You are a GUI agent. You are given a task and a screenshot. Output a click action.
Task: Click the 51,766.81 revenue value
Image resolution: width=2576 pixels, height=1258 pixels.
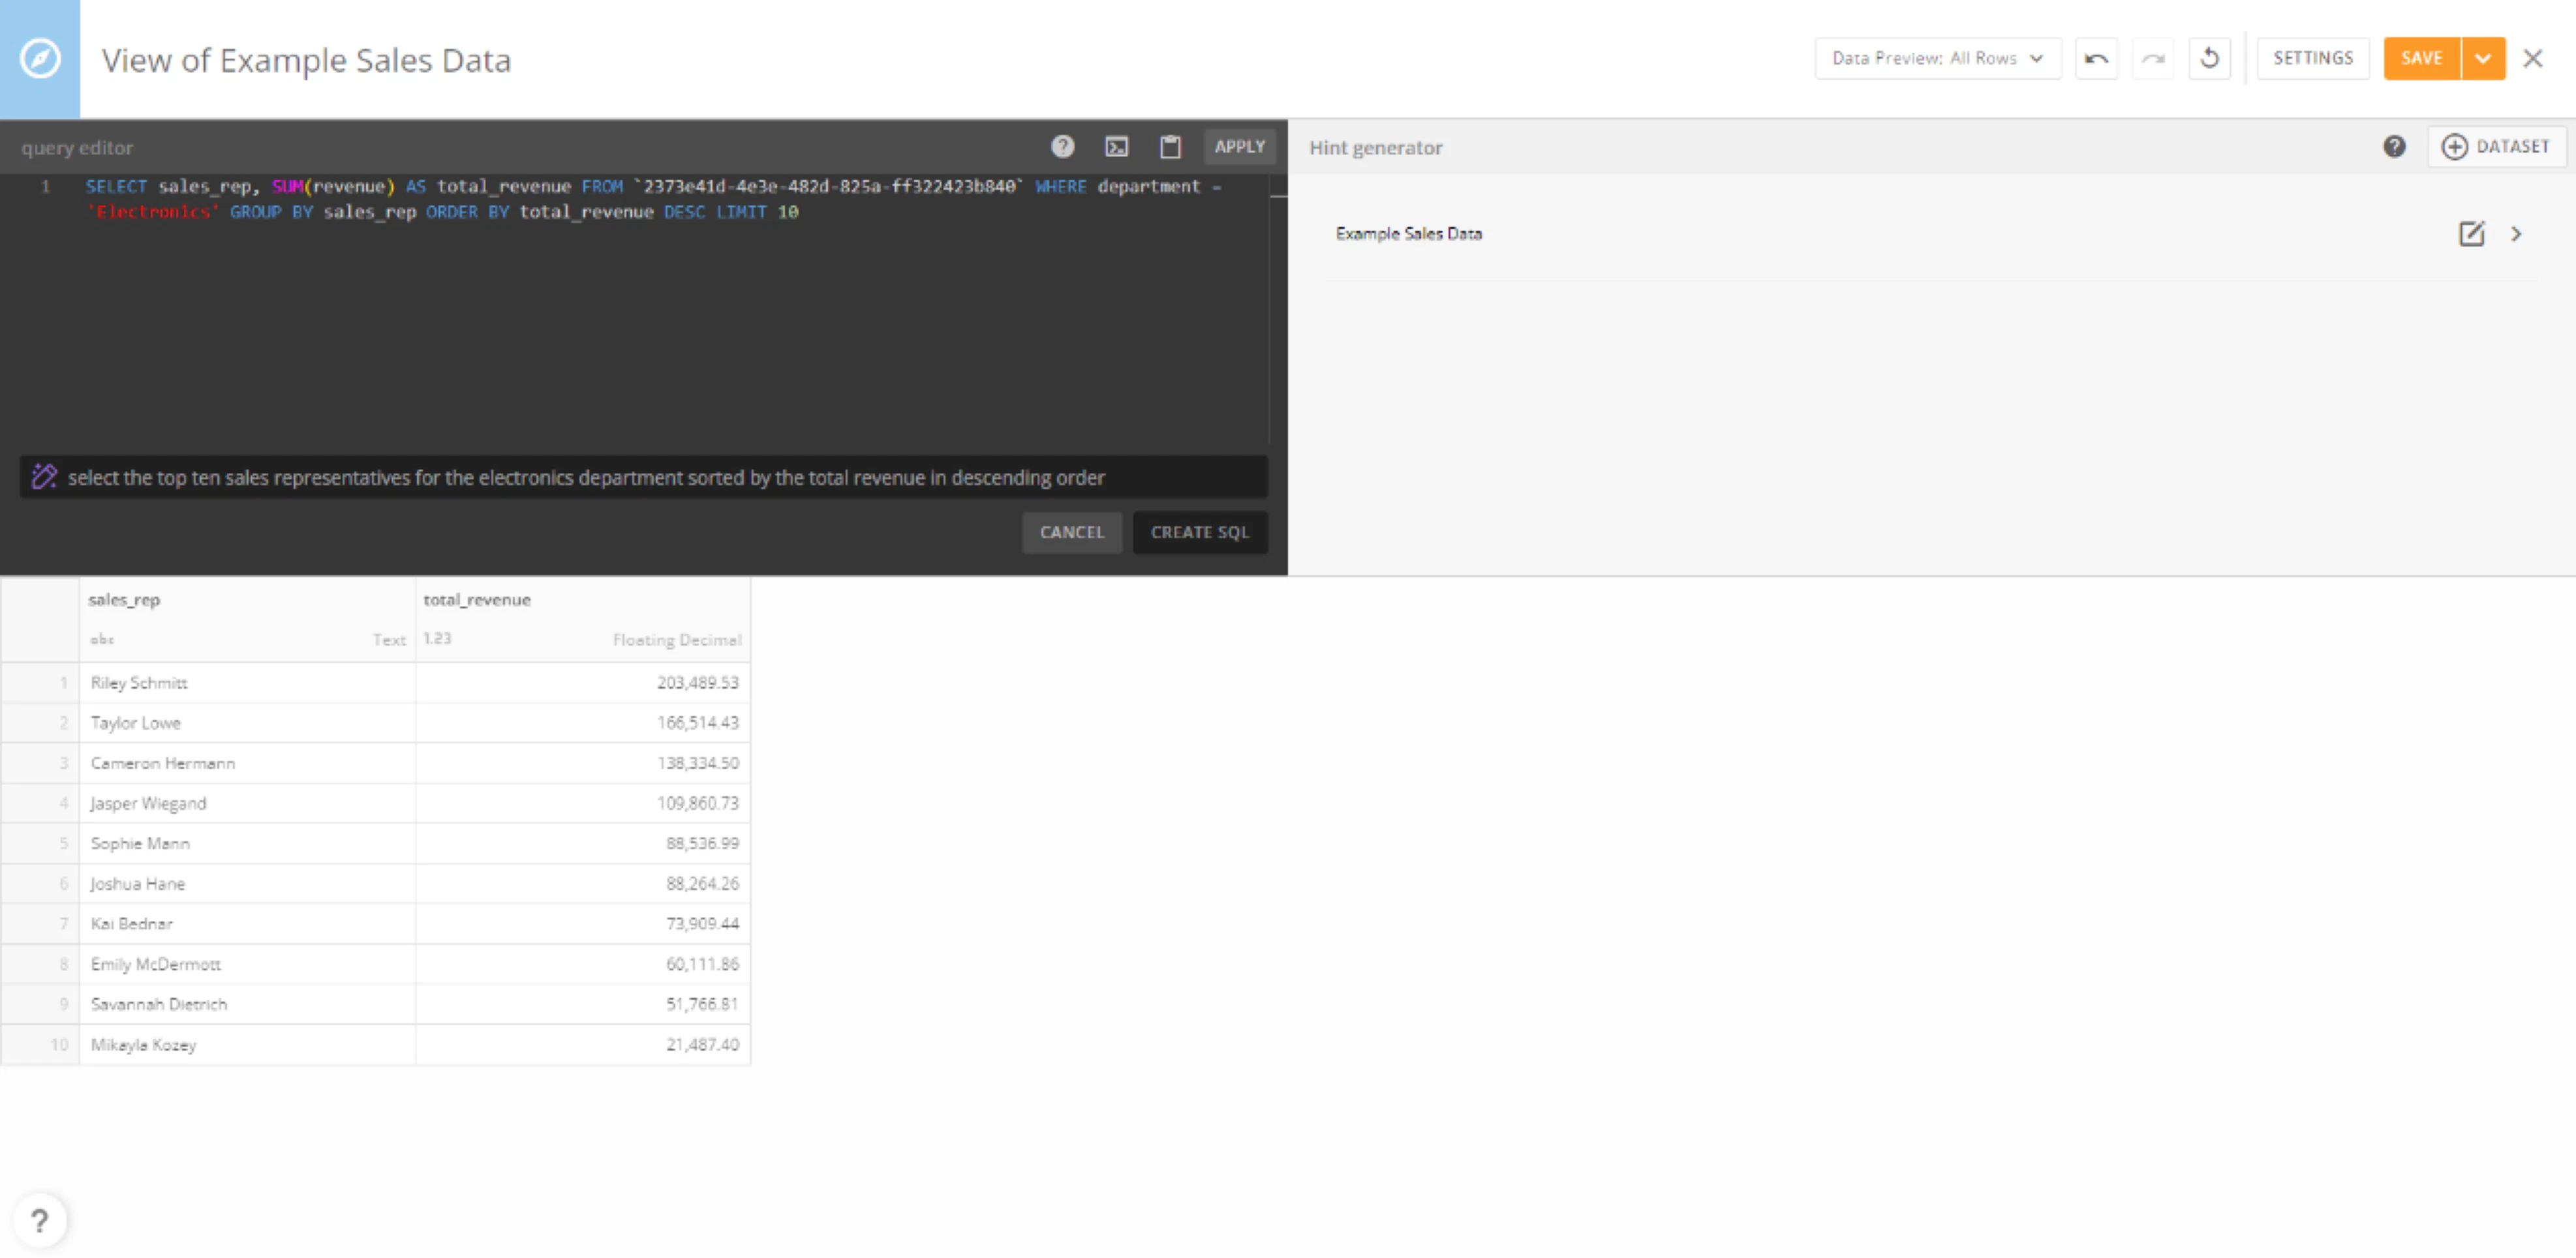click(x=702, y=1004)
